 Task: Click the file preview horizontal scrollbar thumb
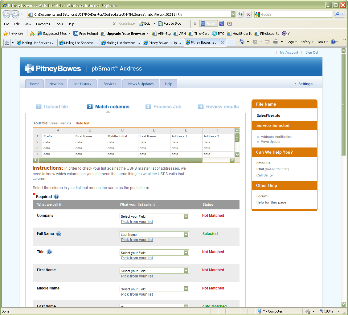[120, 160]
